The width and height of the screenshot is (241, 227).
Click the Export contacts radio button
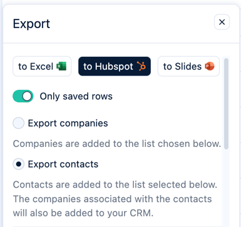tap(18, 164)
